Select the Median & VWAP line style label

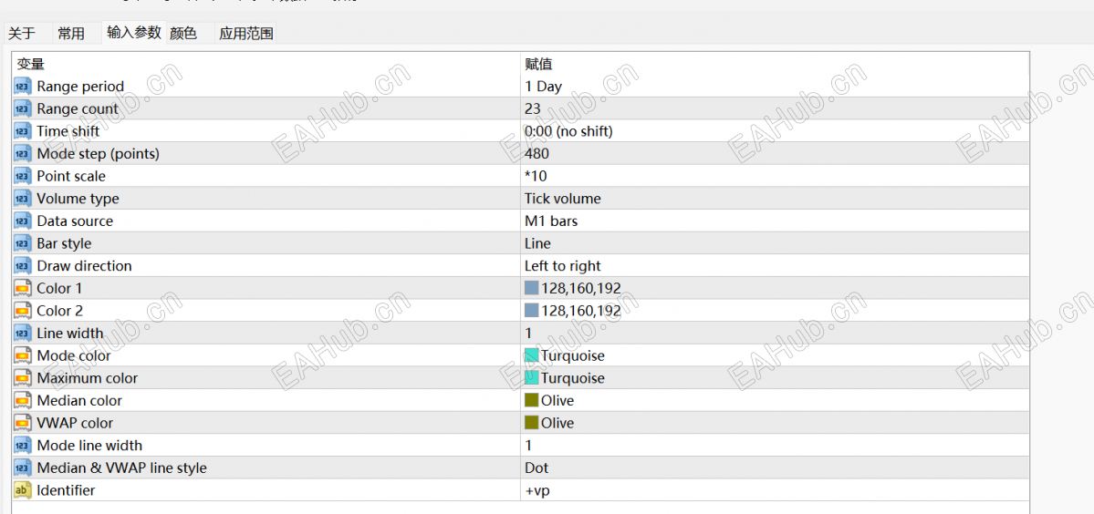pos(122,468)
